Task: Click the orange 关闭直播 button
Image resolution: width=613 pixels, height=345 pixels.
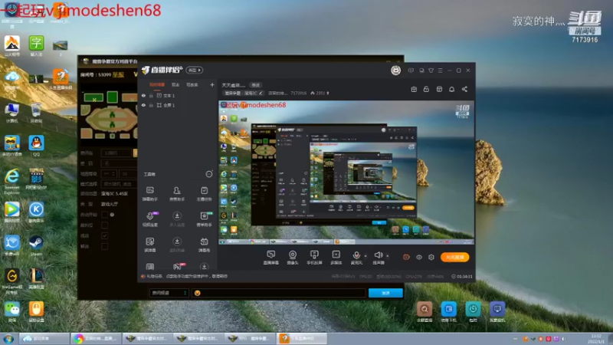Action: [x=454, y=257]
